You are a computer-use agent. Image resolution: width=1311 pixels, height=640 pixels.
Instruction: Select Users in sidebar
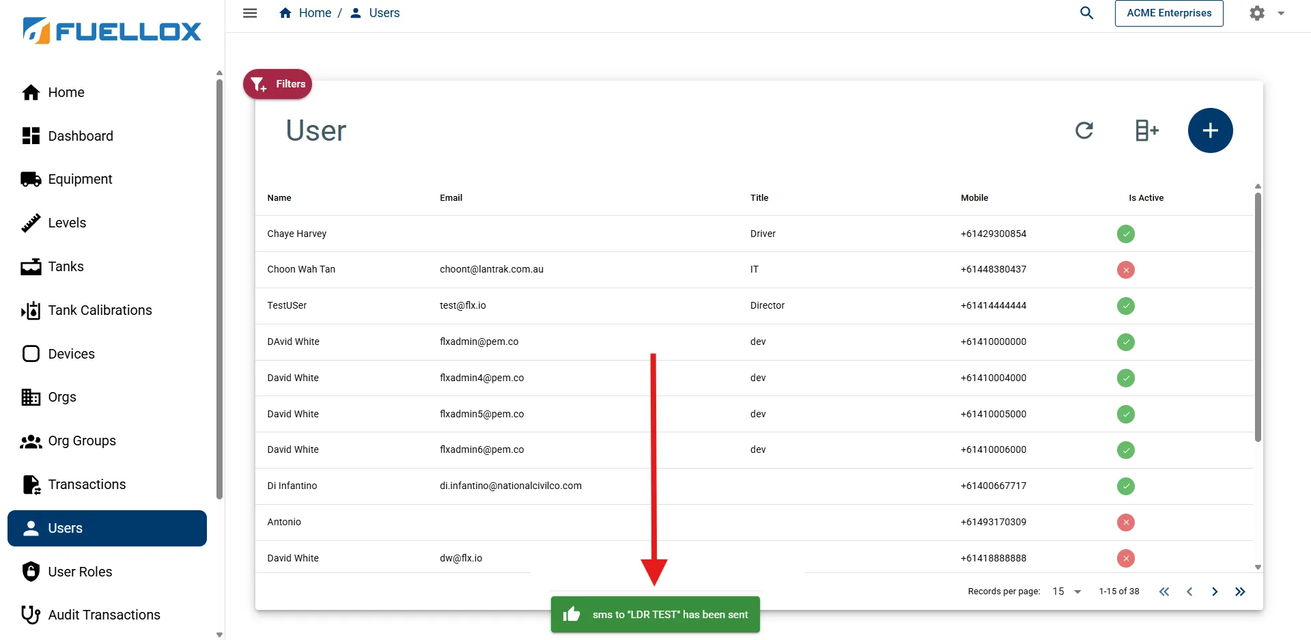[x=107, y=528]
